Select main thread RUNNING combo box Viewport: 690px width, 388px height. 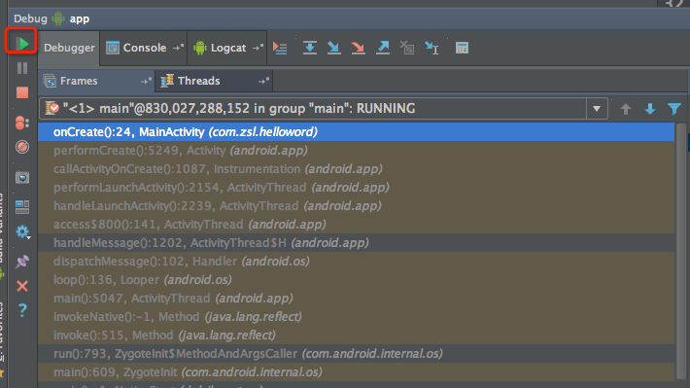324,108
